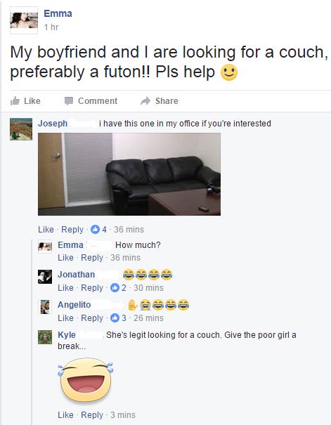
Task: Open Emma's profile picture at the top of the post
Action: click(x=24, y=20)
